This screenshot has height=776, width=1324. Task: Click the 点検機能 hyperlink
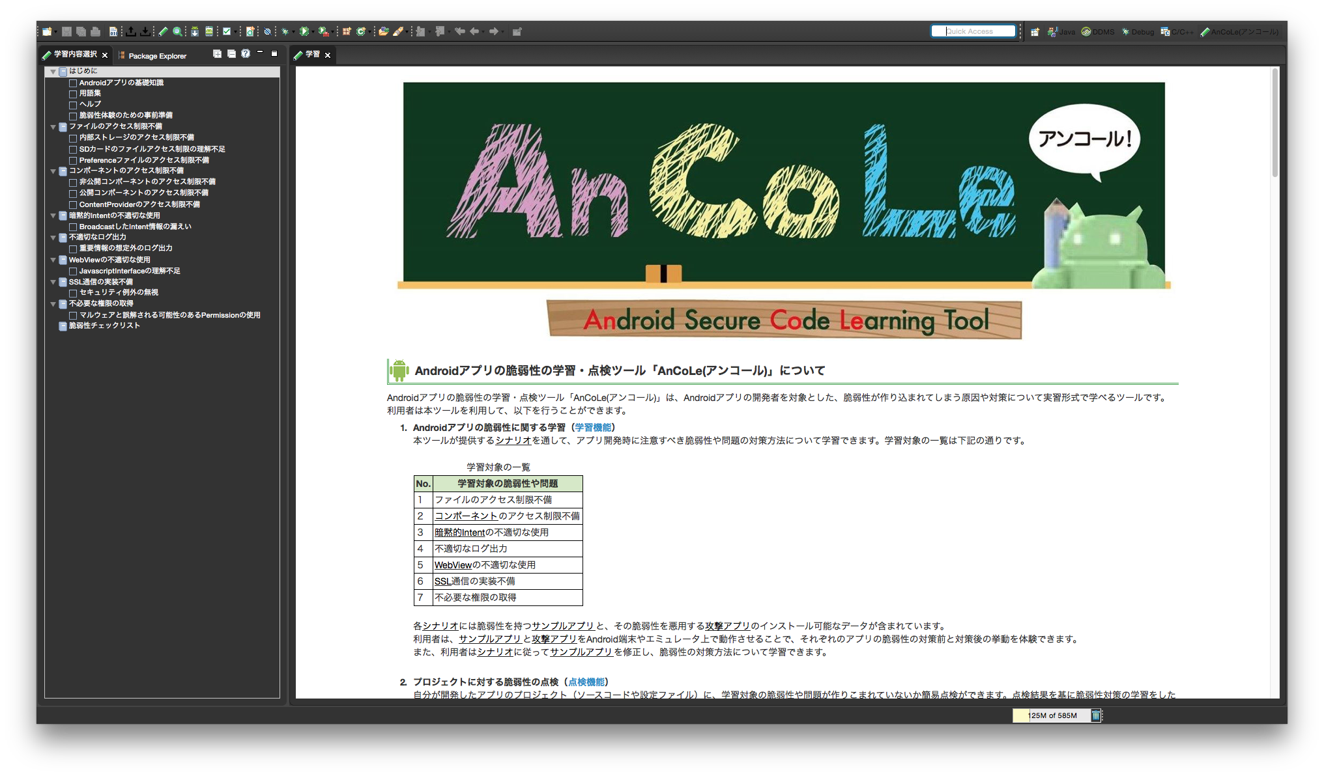[586, 682]
